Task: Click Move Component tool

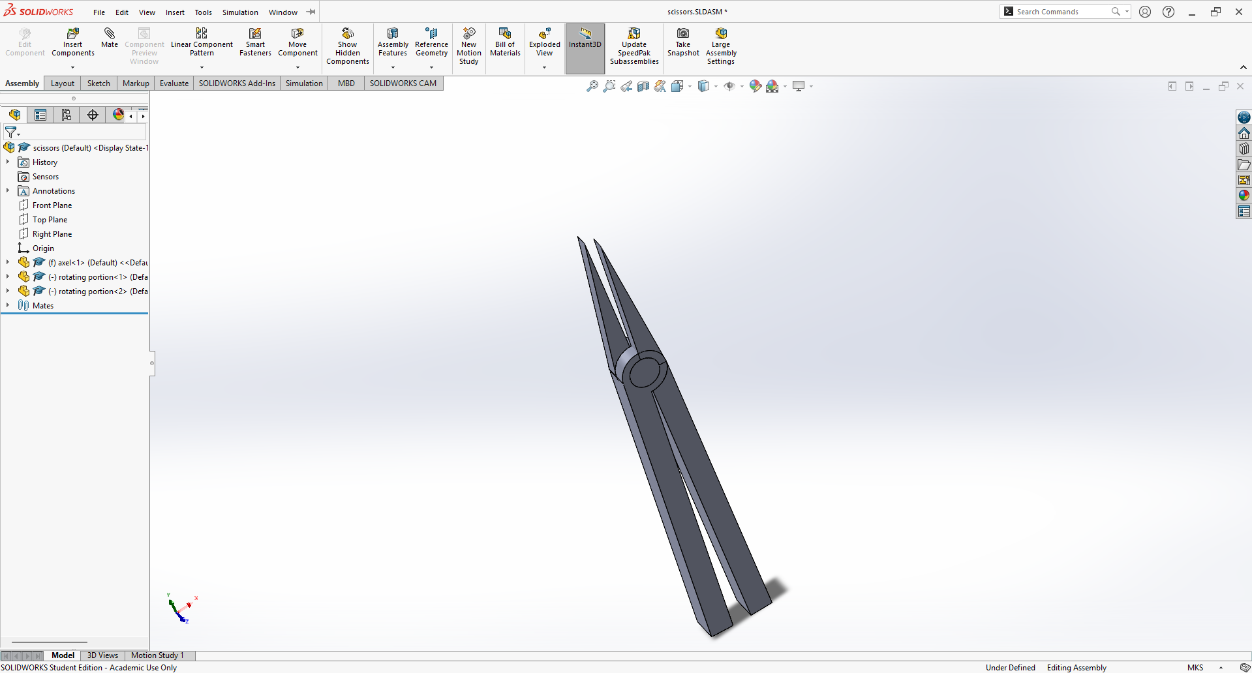Action: [298, 42]
